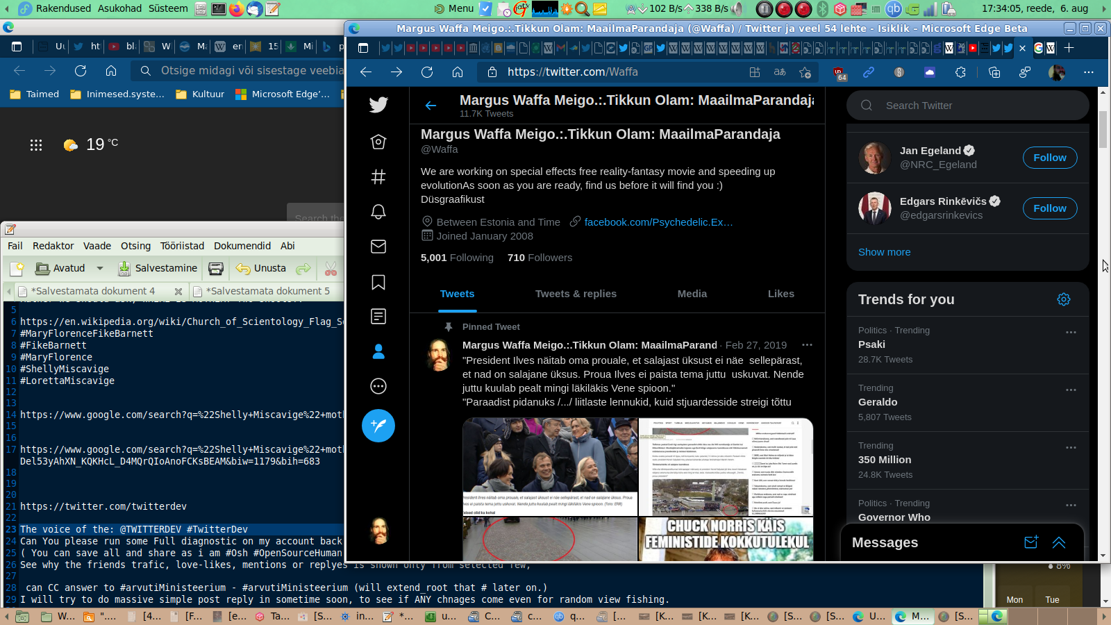Open Avatud dropdown arrow in editor
Viewport: 1111px width, 625px height.
pyautogui.click(x=100, y=268)
